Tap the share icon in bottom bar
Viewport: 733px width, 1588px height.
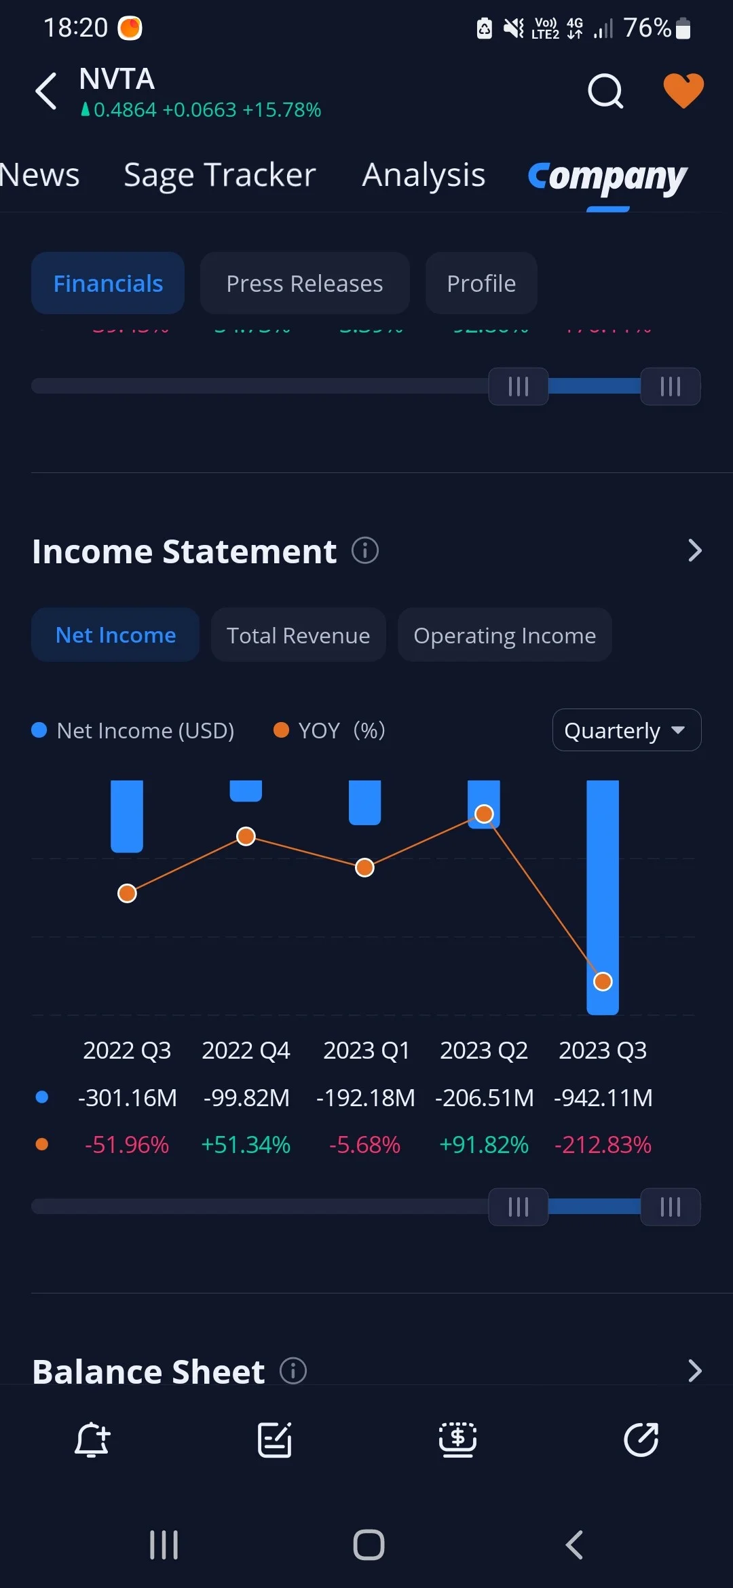point(641,1439)
